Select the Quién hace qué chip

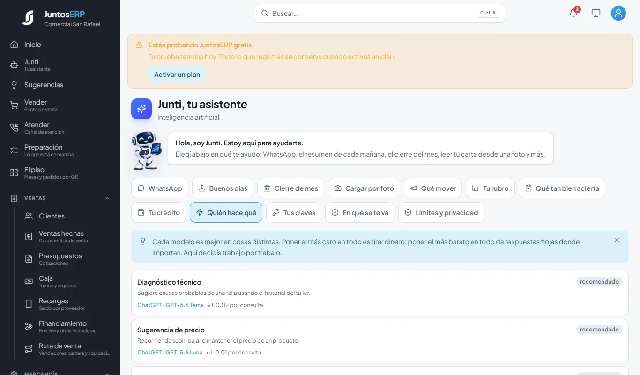tap(226, 212)
